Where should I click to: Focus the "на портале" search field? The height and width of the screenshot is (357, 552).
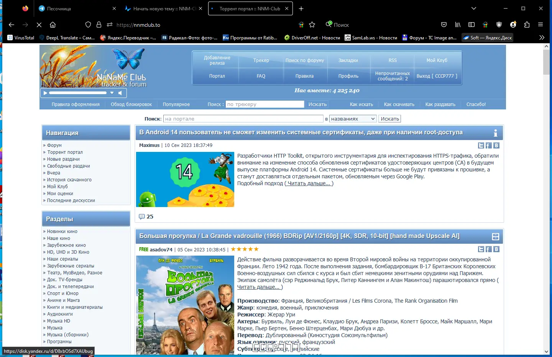click(x=243, y=119)
